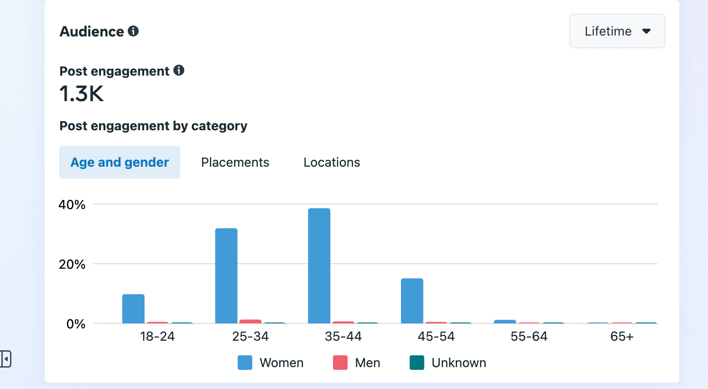This screenshot has width=708, height=389.
Task: Click the Women bar for 18-24
Action: click(x=133, y=308)
